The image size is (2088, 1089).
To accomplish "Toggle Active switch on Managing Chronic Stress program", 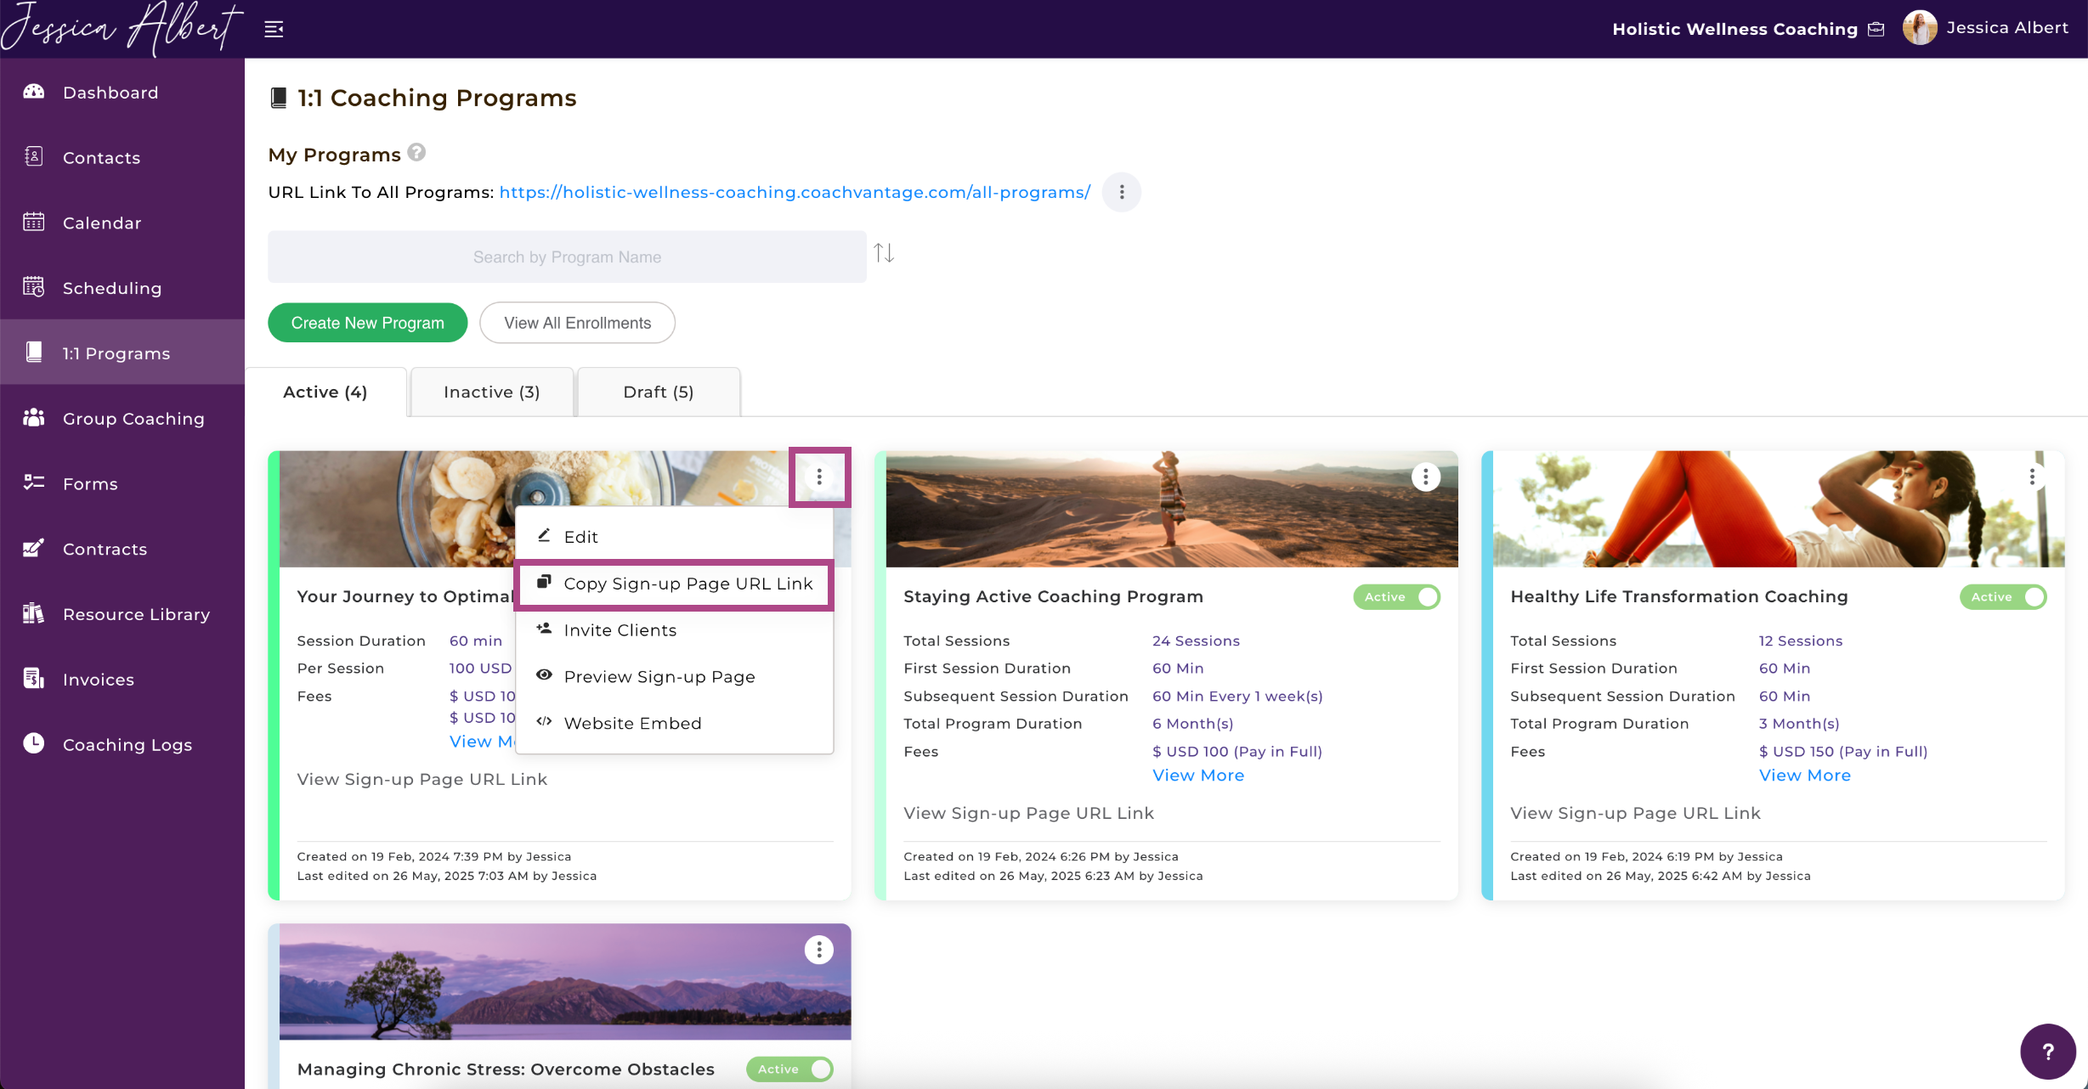I will [789, 1069].
